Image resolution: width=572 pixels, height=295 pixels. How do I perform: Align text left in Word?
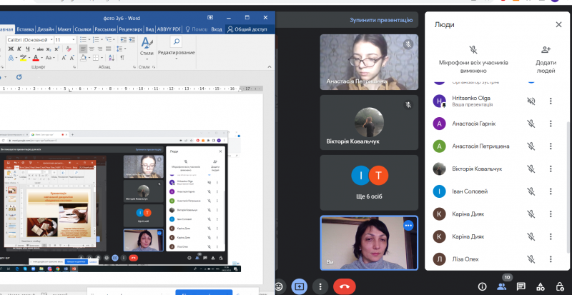click(83, 49)
